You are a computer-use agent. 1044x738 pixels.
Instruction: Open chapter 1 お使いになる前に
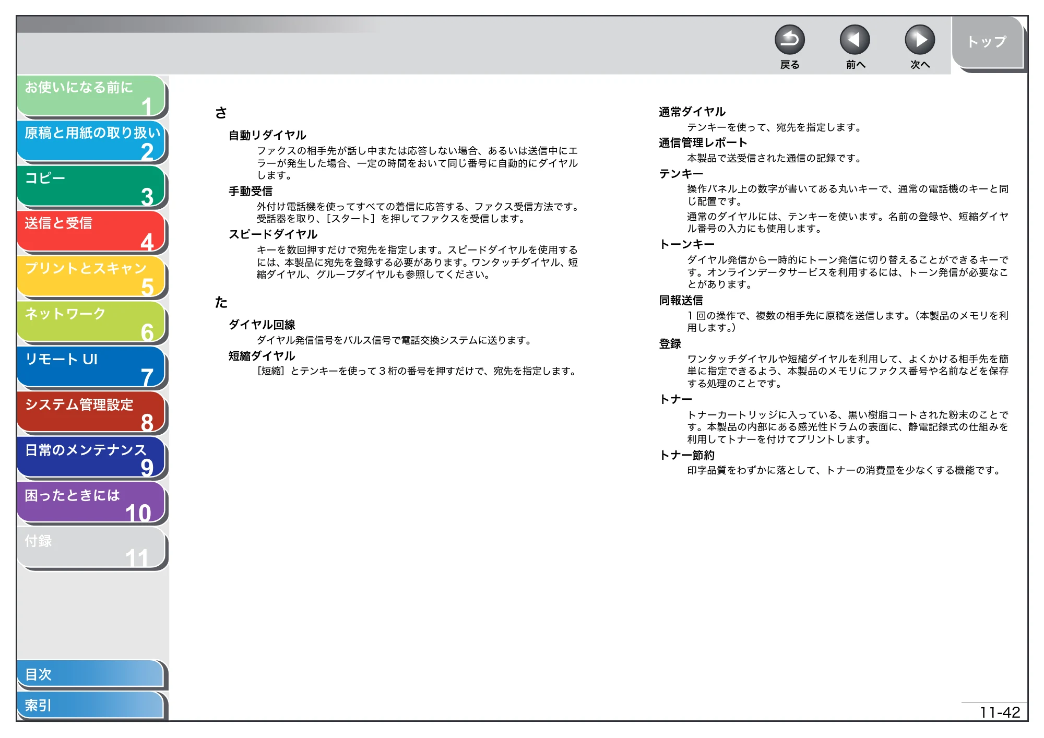[91, 96]
